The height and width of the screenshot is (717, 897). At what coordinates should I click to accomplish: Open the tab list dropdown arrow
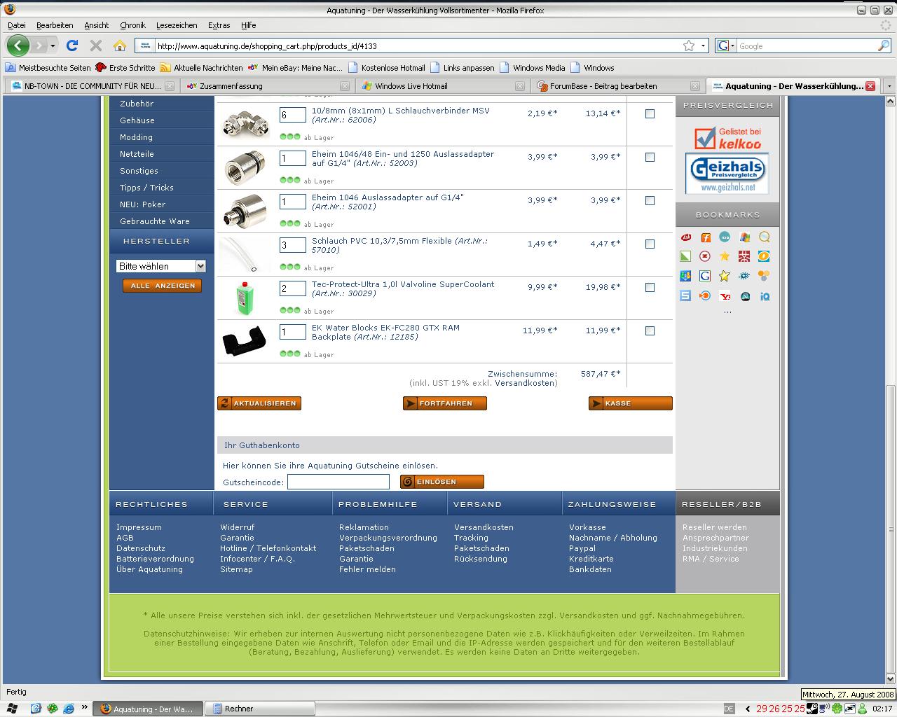(x=889, y=86)
